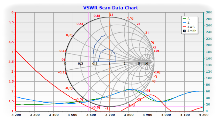Click the Smith chart resistance label 2

click(125, 64)
